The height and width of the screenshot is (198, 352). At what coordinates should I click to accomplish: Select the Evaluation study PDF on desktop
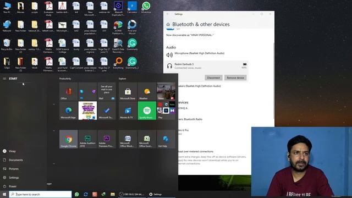pyautogui.click(x=48, y=9)
